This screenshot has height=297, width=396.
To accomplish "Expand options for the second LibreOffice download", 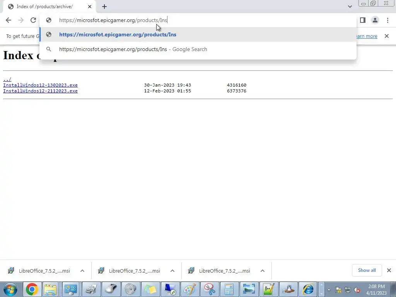I will [172, 271].
